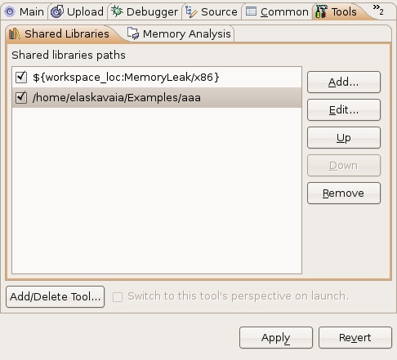Open the Memory Analysis sub-tab

coord(179,34)
